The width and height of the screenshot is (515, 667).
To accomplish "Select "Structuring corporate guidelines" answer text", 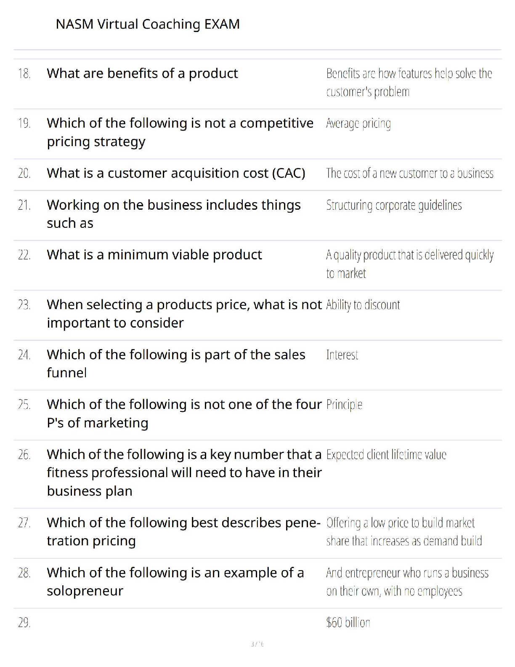I will (x=394, y=205).
